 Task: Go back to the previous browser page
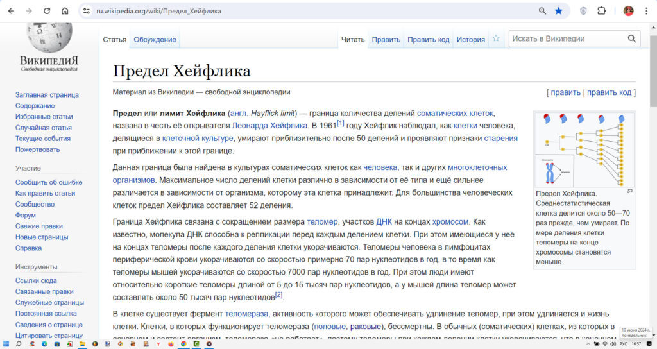12,11
